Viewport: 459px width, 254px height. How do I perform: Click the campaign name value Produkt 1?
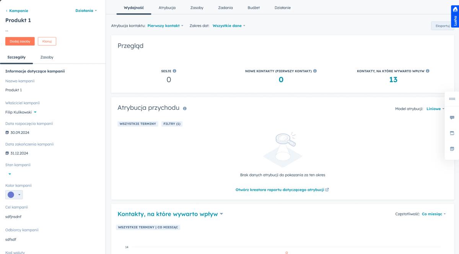(x=13, y=90)
